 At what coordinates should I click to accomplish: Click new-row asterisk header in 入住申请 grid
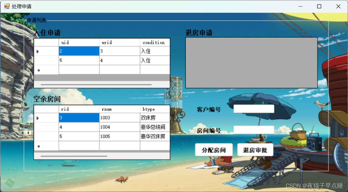click(x=46, y=70)
